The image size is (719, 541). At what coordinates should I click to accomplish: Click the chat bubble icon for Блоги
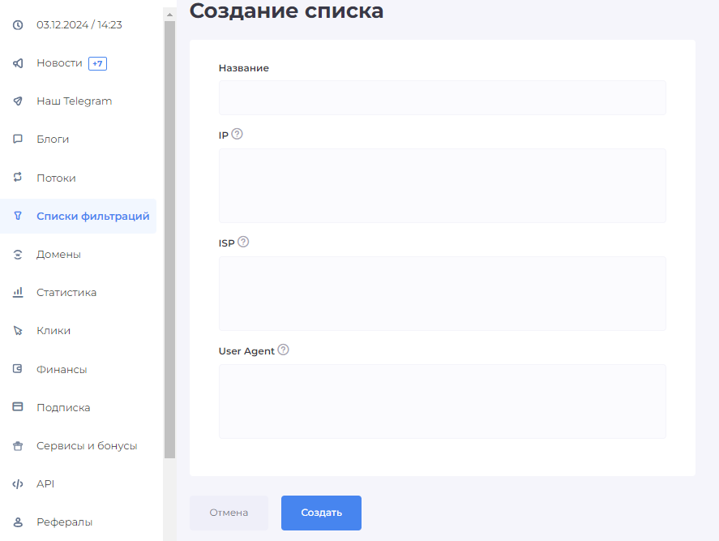(x=18, y=139)
